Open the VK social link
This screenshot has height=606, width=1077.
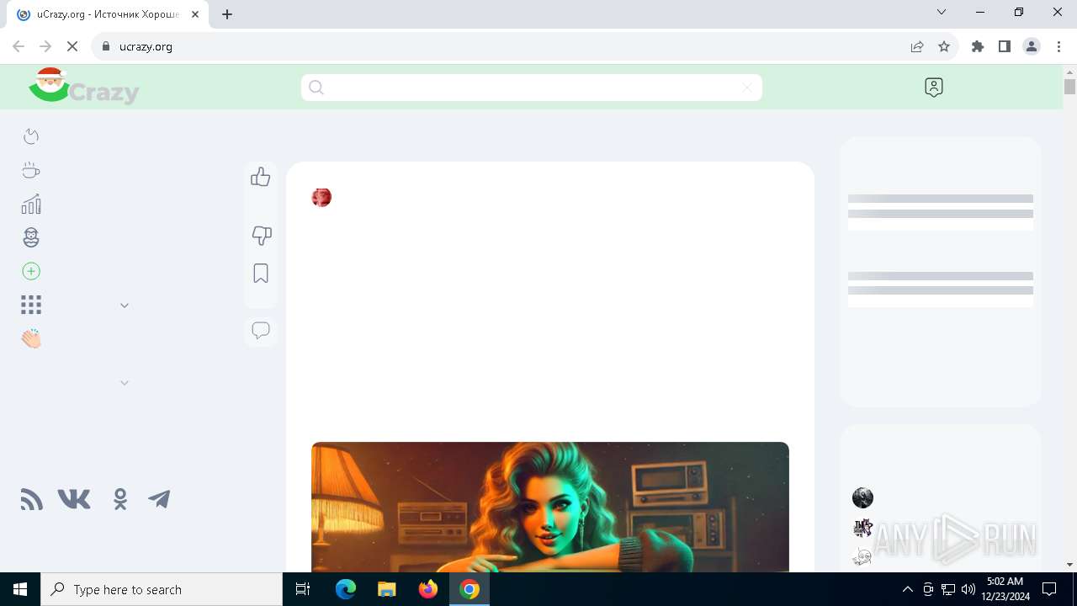pyautogui.click(x=74, y=499)
